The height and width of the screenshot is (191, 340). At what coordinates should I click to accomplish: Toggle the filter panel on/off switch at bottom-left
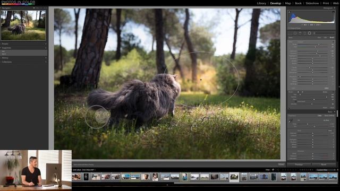(289, 108)
